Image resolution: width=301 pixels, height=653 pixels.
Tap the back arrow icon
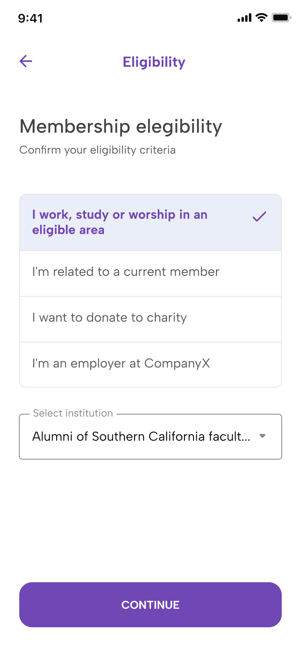pos(26,62)
